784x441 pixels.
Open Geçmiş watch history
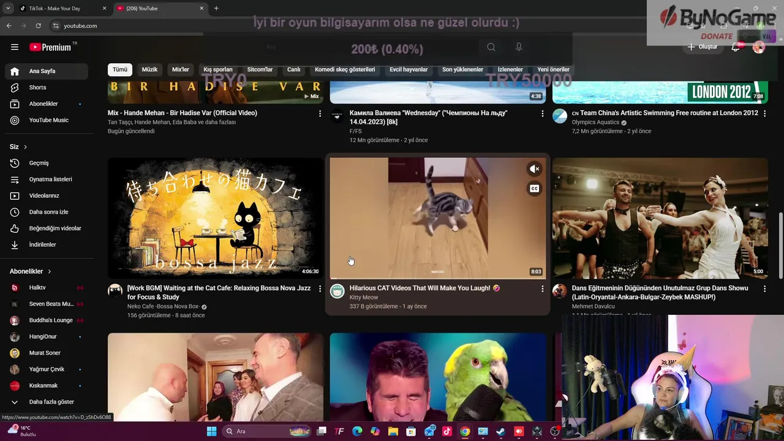(47, 163)
